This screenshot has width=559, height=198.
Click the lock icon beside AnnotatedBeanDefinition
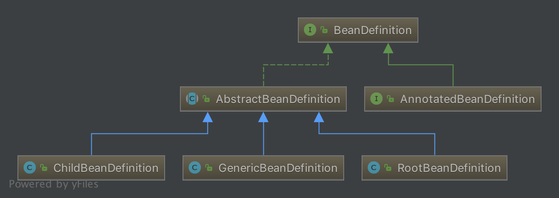coord(390,99)
